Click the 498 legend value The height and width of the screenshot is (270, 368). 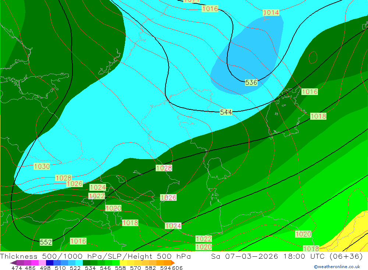pos(45,268)
